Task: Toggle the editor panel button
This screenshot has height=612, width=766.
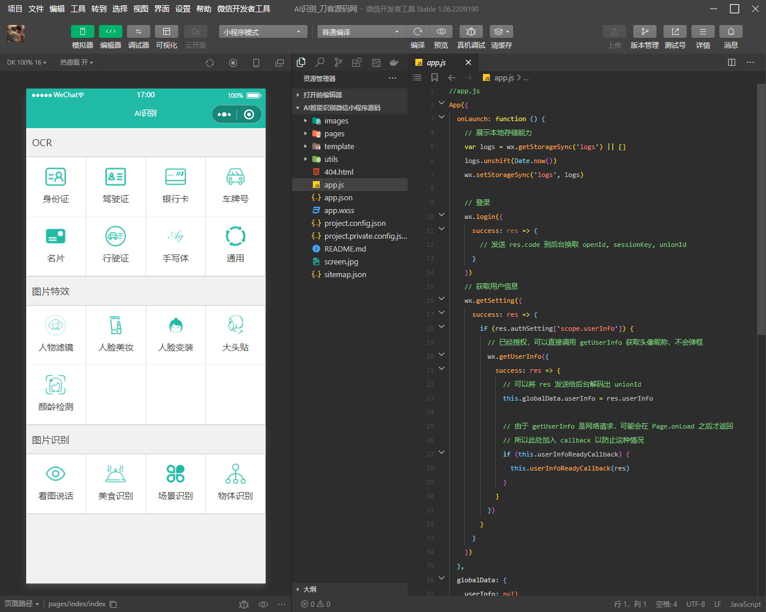Action: [x=111, y=31]
